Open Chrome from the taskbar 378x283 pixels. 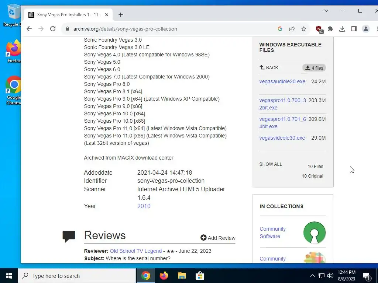pyautogui.click(x=145, y=276)
